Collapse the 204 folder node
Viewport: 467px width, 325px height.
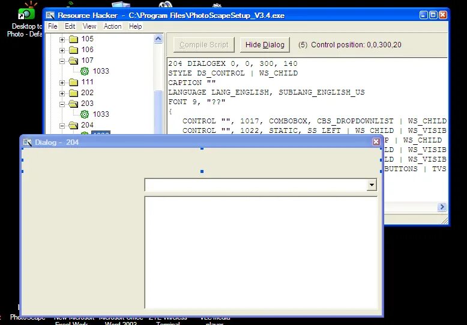(x=62, y=126)
